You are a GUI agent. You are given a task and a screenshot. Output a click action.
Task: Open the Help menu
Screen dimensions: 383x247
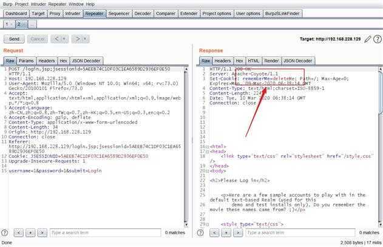coord(90,4)
